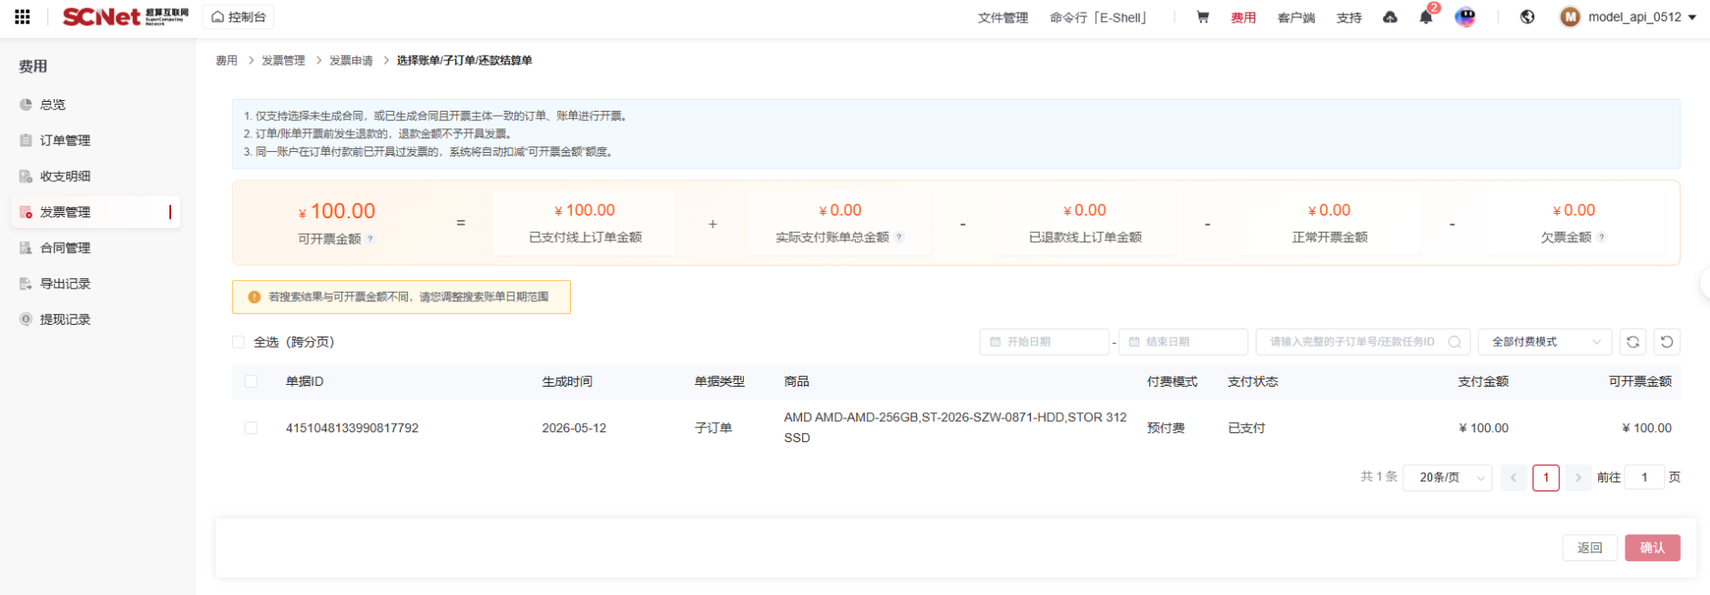Click the 提现记录 sidebar icon

[x=25, y=319]
